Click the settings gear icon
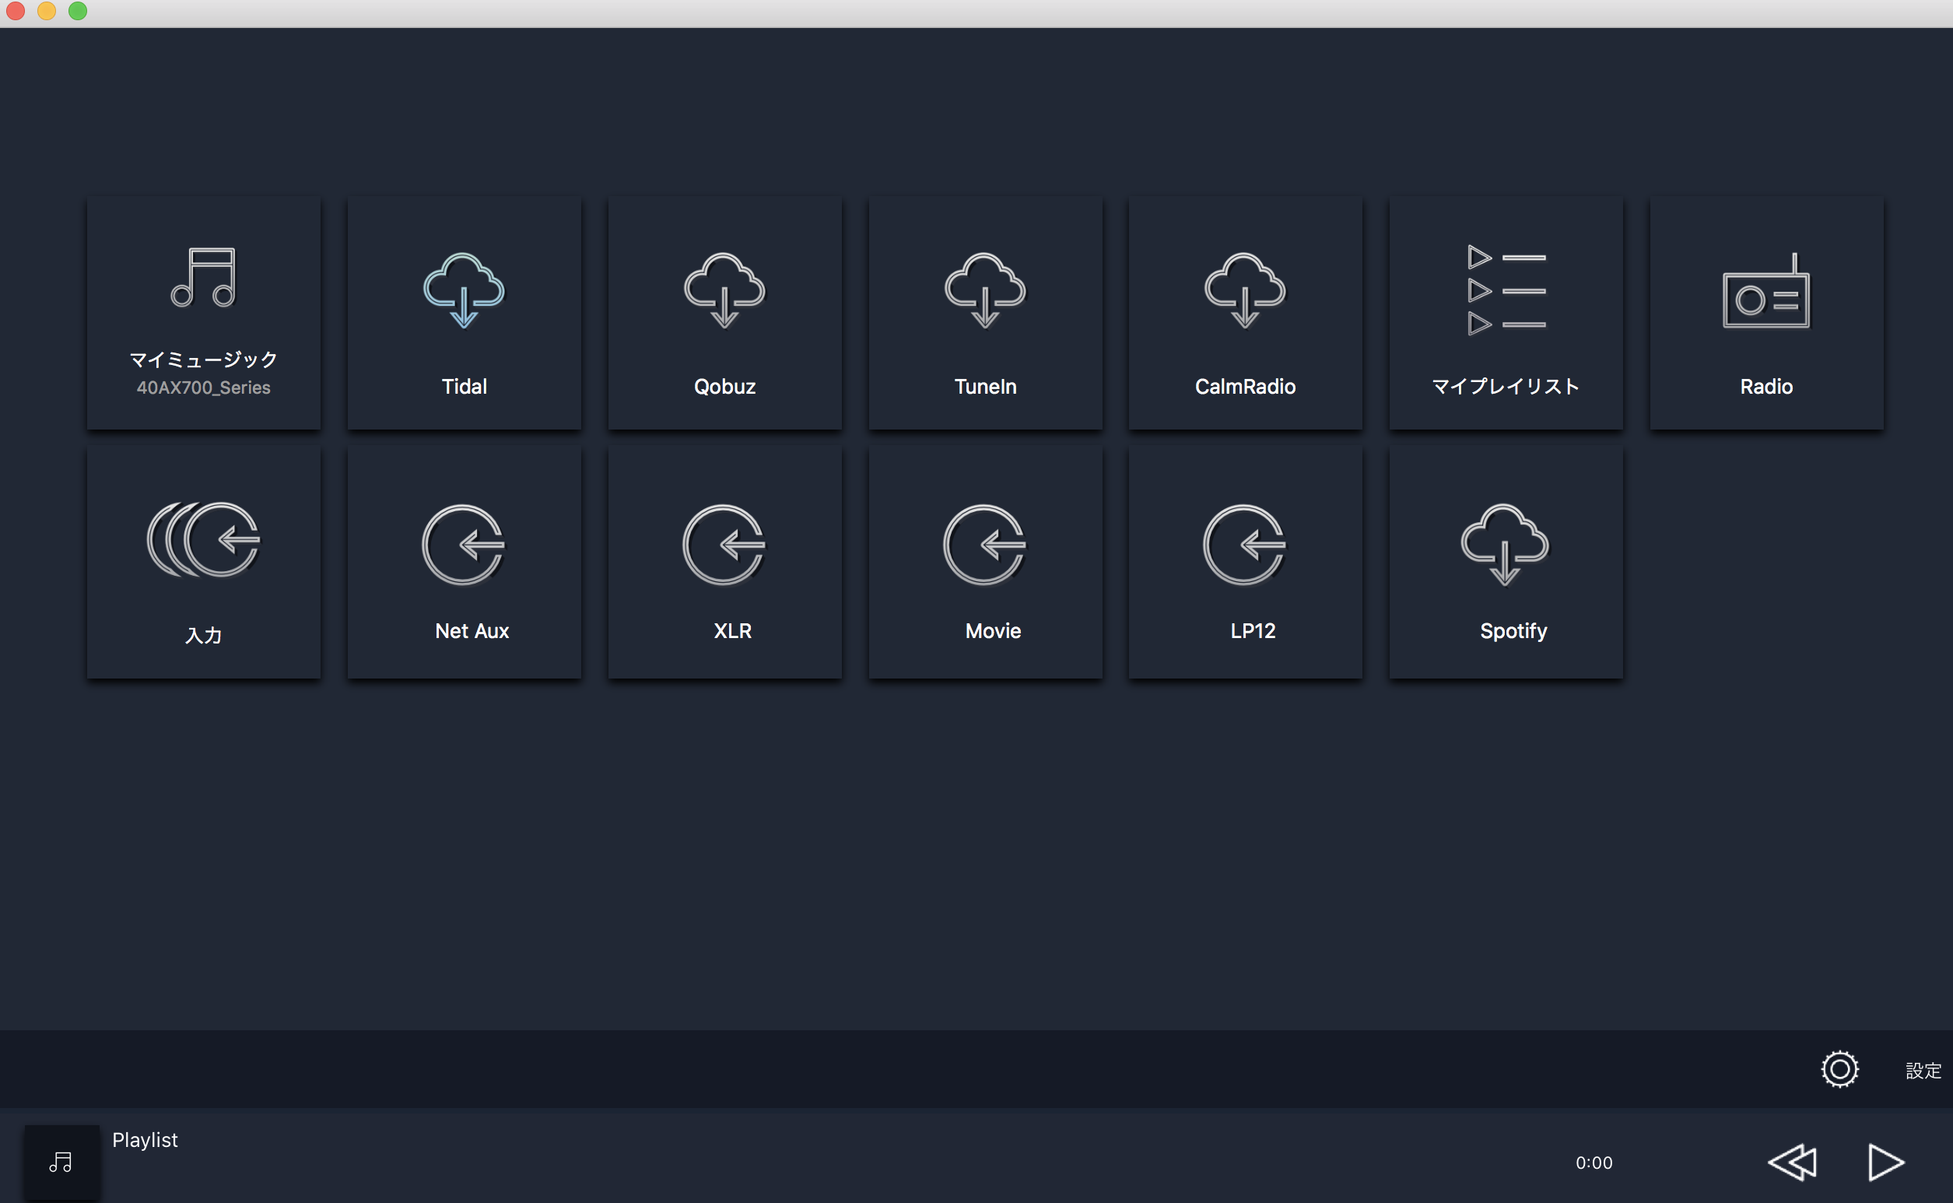 (x=1839, y=1069)
